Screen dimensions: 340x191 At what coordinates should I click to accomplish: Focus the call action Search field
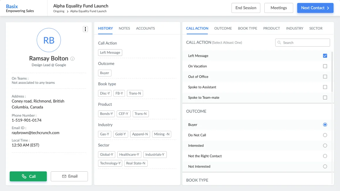click(302, 43)
